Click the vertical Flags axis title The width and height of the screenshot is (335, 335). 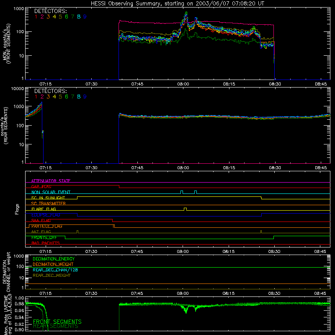point(17,209)
